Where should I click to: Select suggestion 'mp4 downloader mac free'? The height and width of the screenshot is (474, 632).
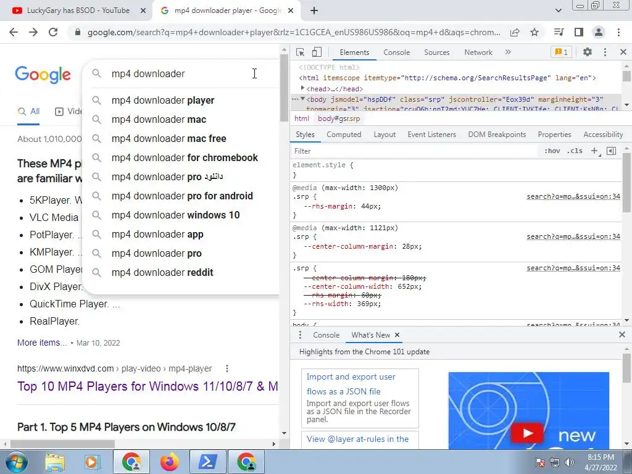coord(168,139)
